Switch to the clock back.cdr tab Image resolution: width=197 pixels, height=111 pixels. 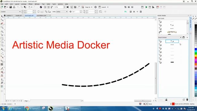click(29, 16)
